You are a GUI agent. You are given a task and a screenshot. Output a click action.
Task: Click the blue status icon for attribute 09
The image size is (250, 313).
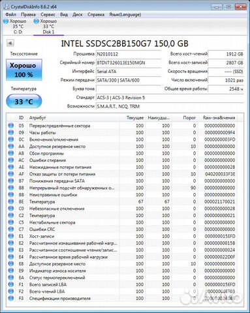coord(11,132)
